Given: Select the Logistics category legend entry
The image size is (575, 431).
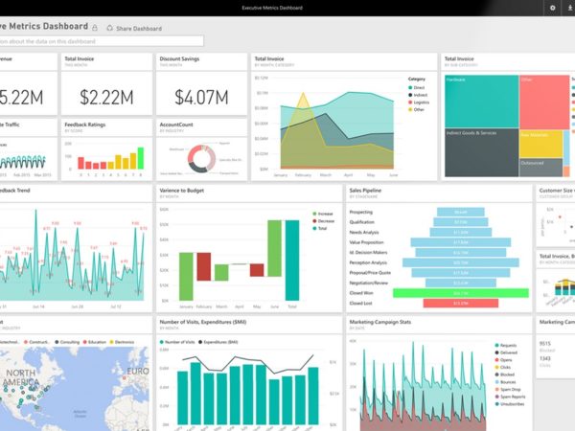Looking at the screenshot, I should click(419, 102).
